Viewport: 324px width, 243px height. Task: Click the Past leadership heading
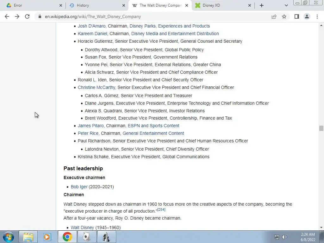click(x=83, y=168)
